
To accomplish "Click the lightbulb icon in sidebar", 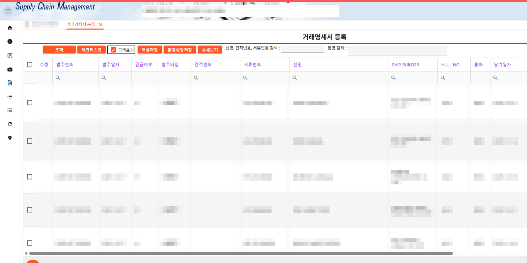I will [10, 138].
